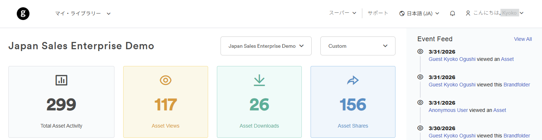
Task: Select the 156 asset shares count
Action: [353, 105]
